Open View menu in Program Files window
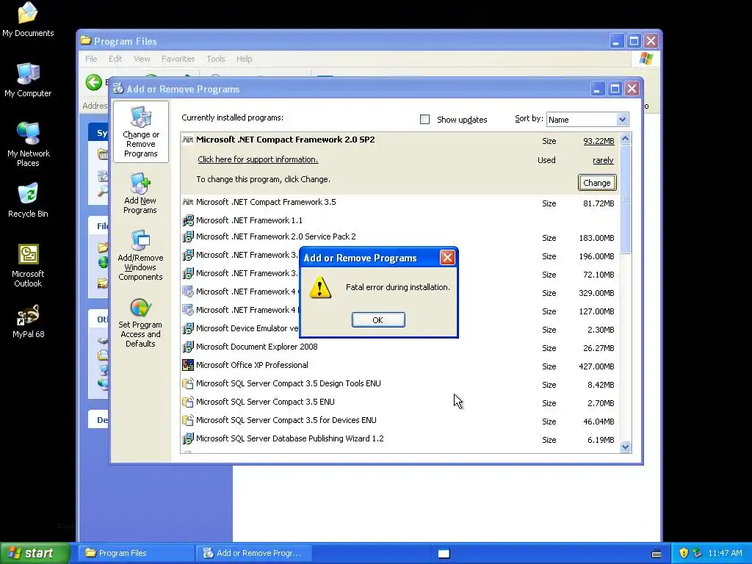The image size is (752, 564). tap(142, 59)
